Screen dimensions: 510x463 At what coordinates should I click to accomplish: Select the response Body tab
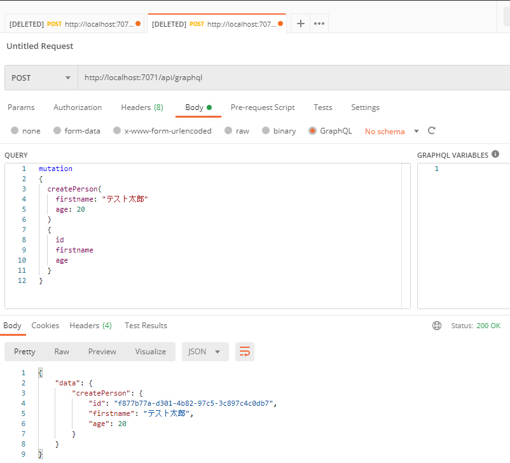click(12, 326)
